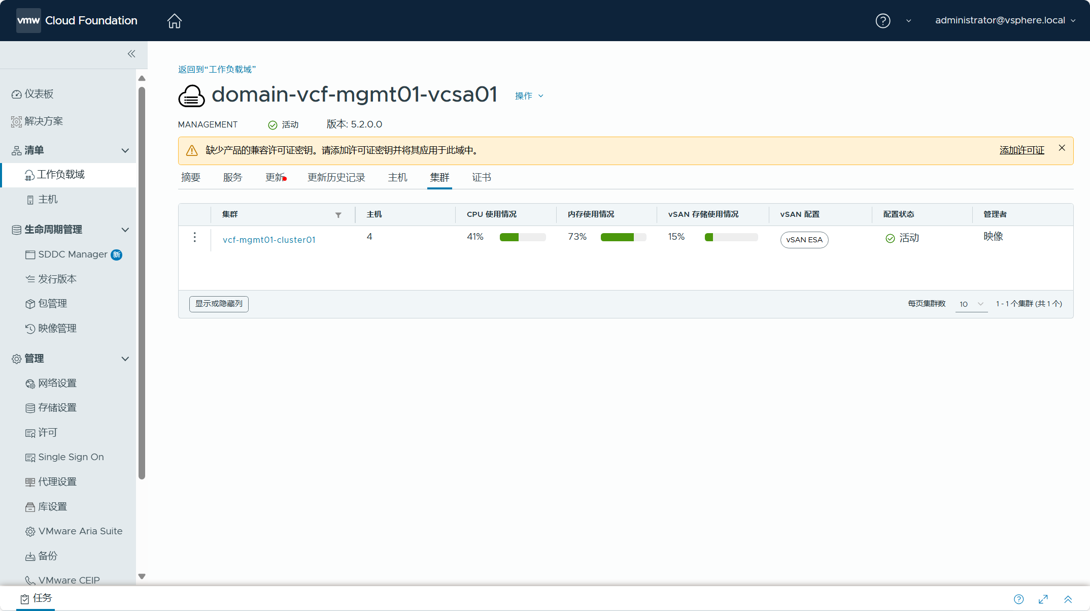1090x611 pixels.
Task: Collapse the 生命周期管理 section
Action: pos(125,230)
